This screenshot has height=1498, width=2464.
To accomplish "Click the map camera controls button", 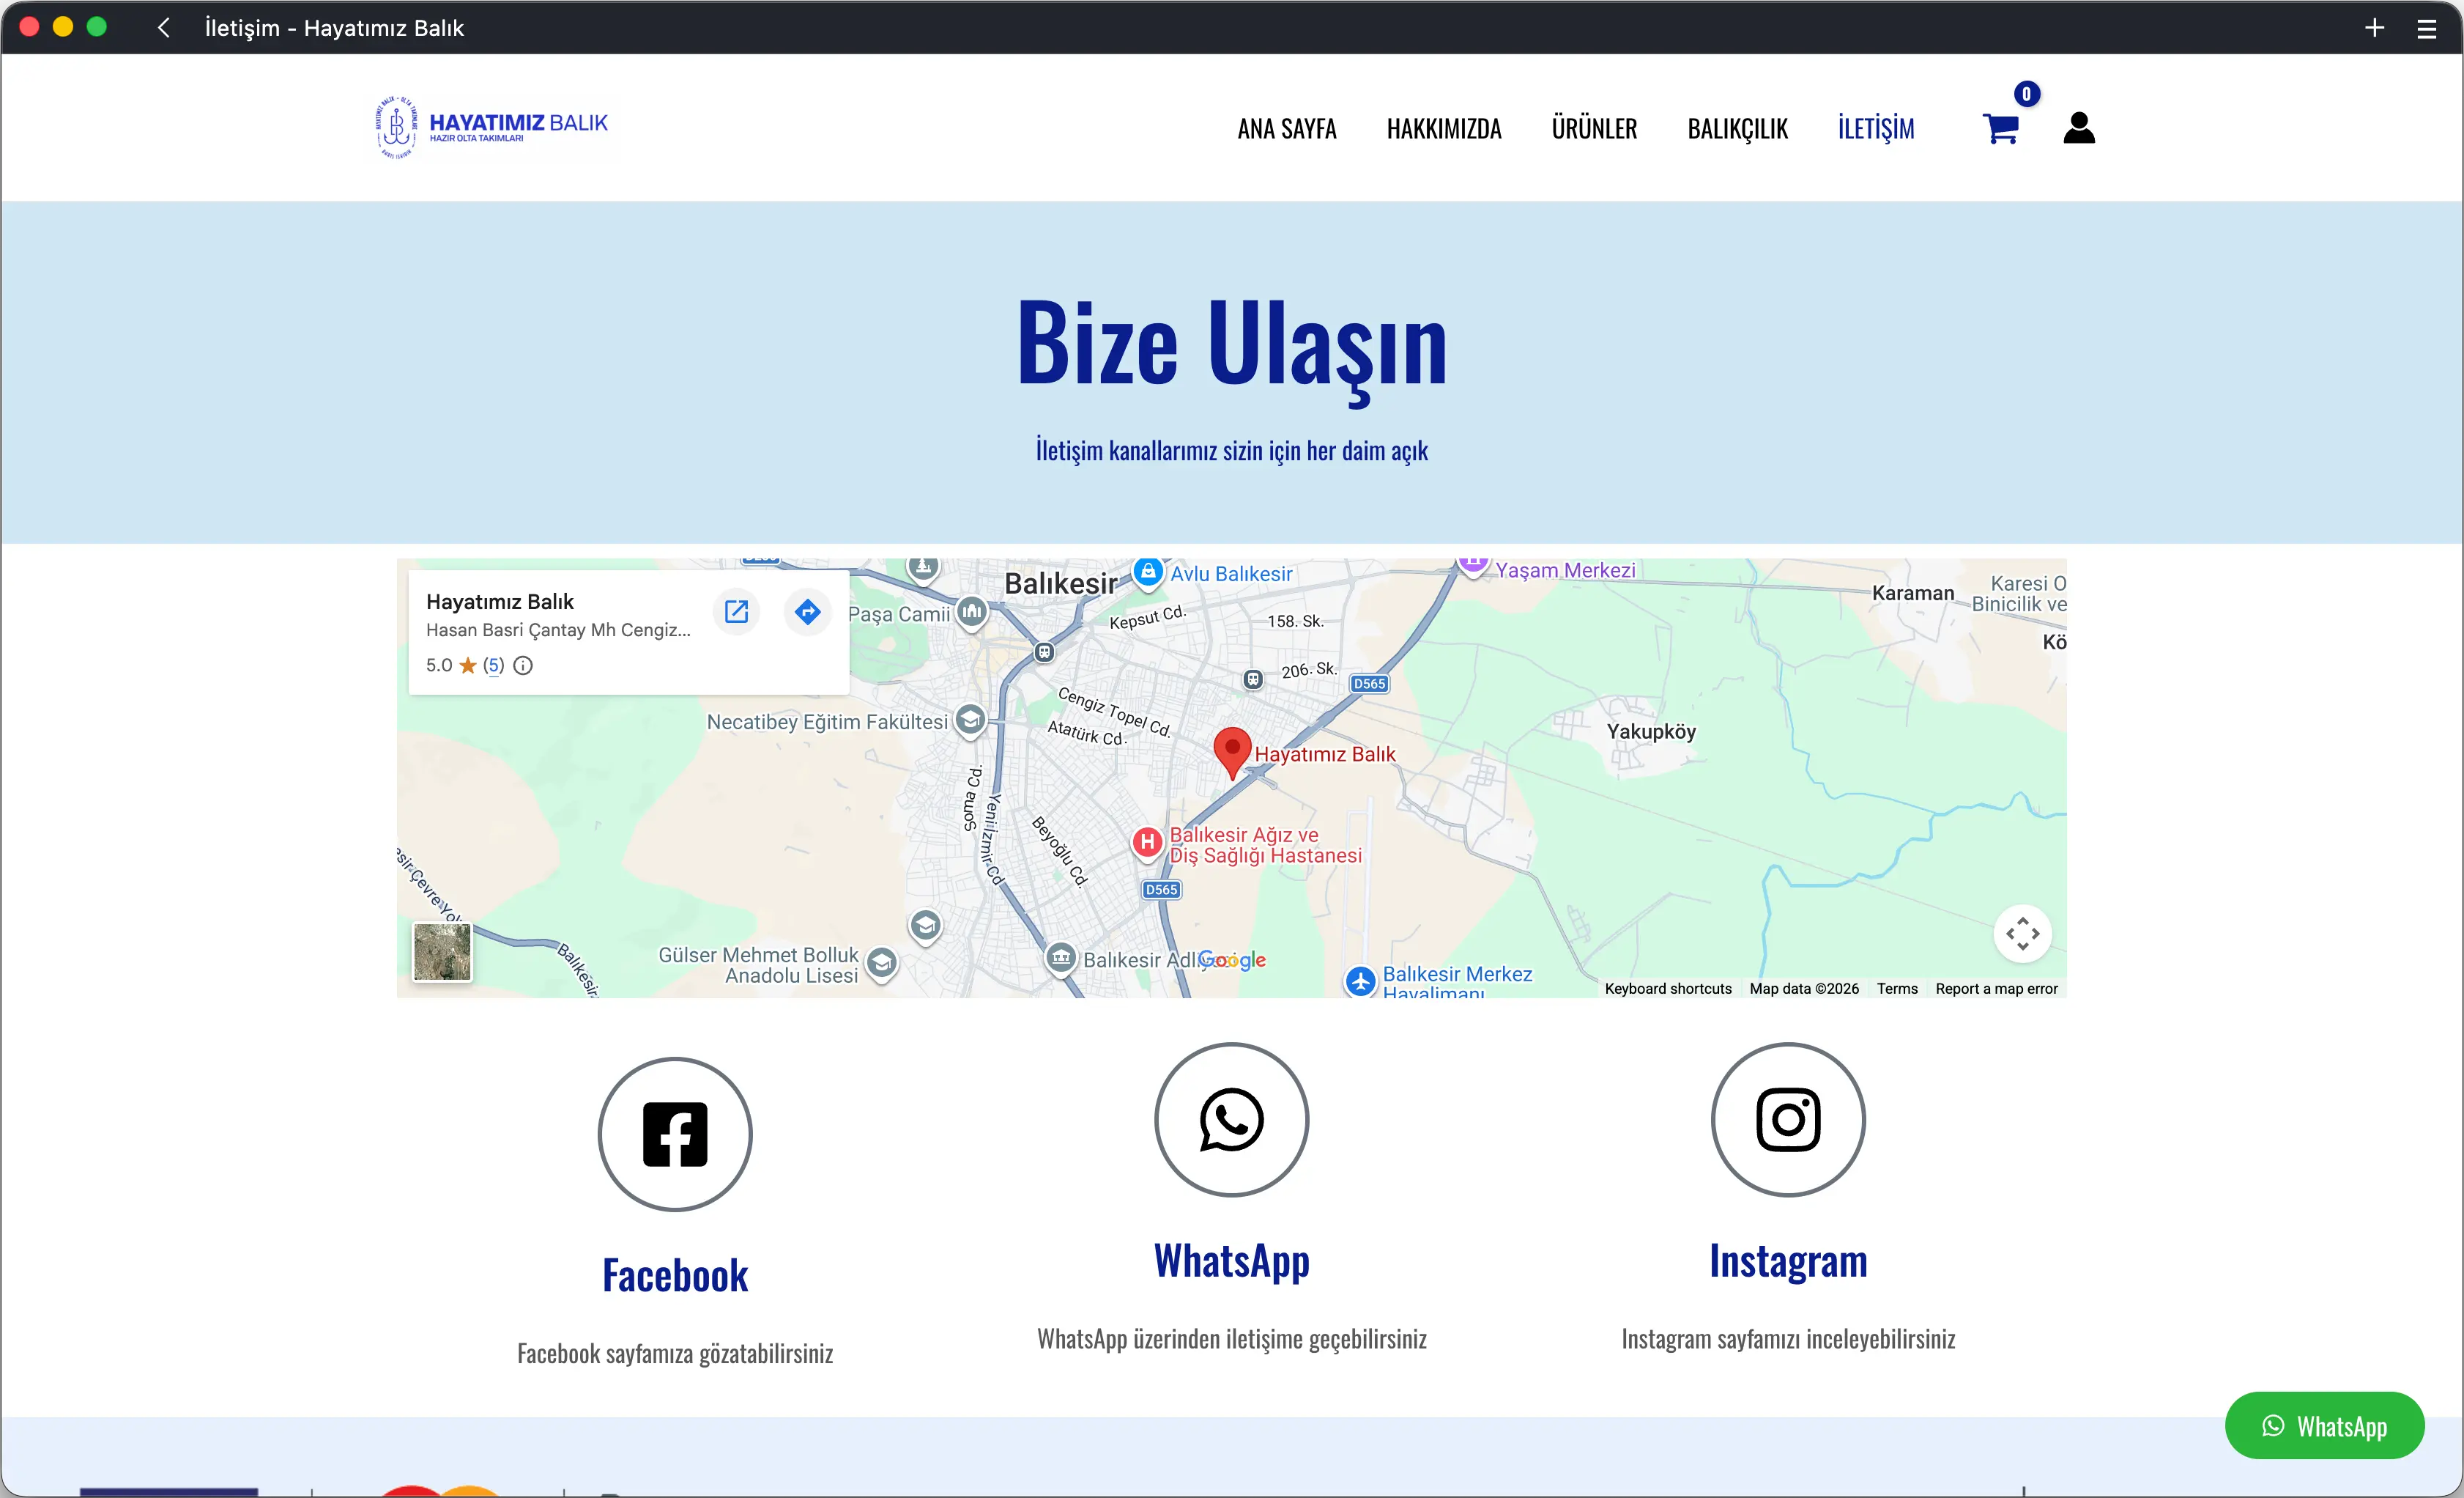I will [2022, 934].
